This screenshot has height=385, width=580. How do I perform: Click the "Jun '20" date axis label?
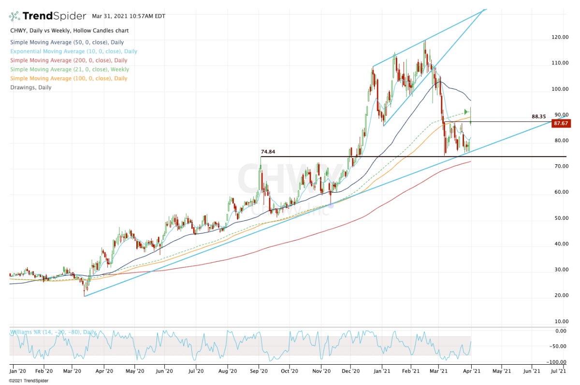[165, 372]
